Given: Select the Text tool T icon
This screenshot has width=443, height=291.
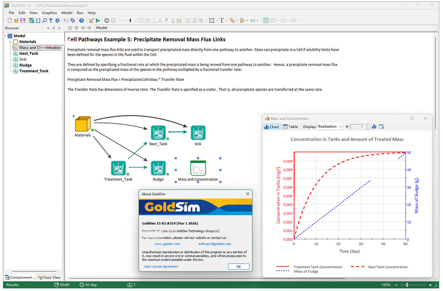Looking at the screenshot, I should 222,20.
